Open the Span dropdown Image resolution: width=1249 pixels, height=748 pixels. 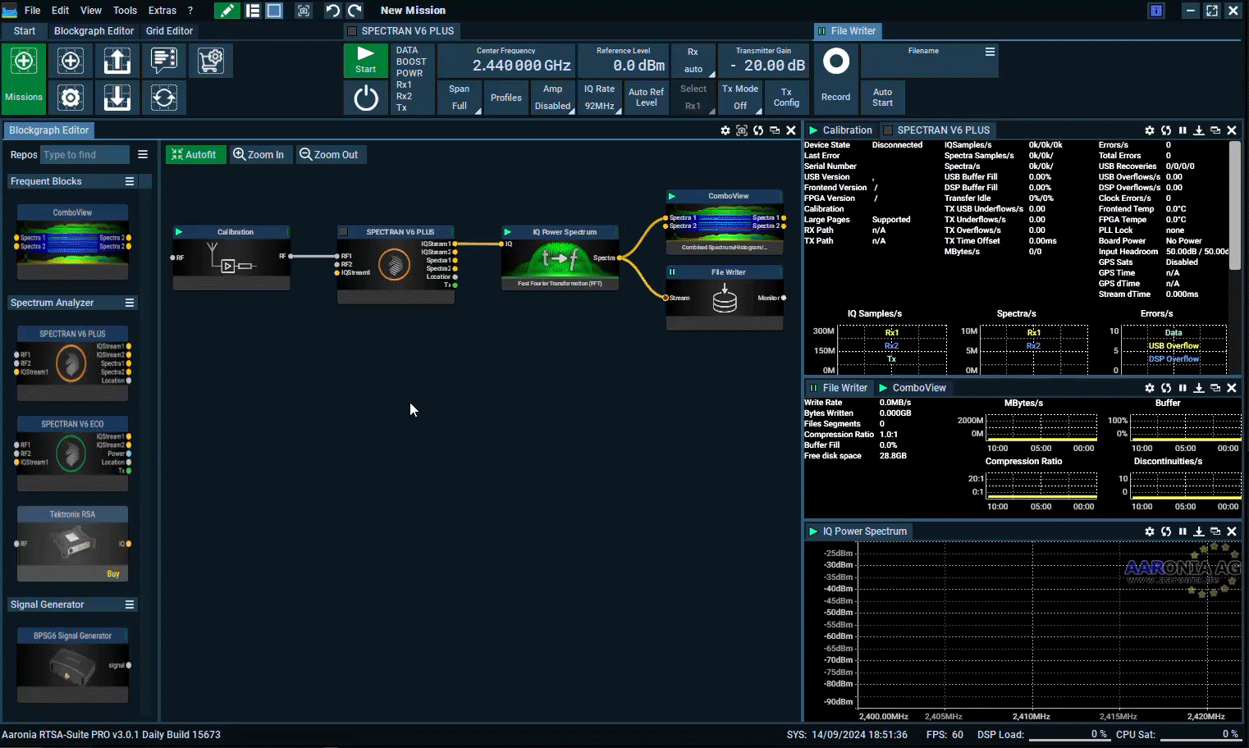point(460,97)
